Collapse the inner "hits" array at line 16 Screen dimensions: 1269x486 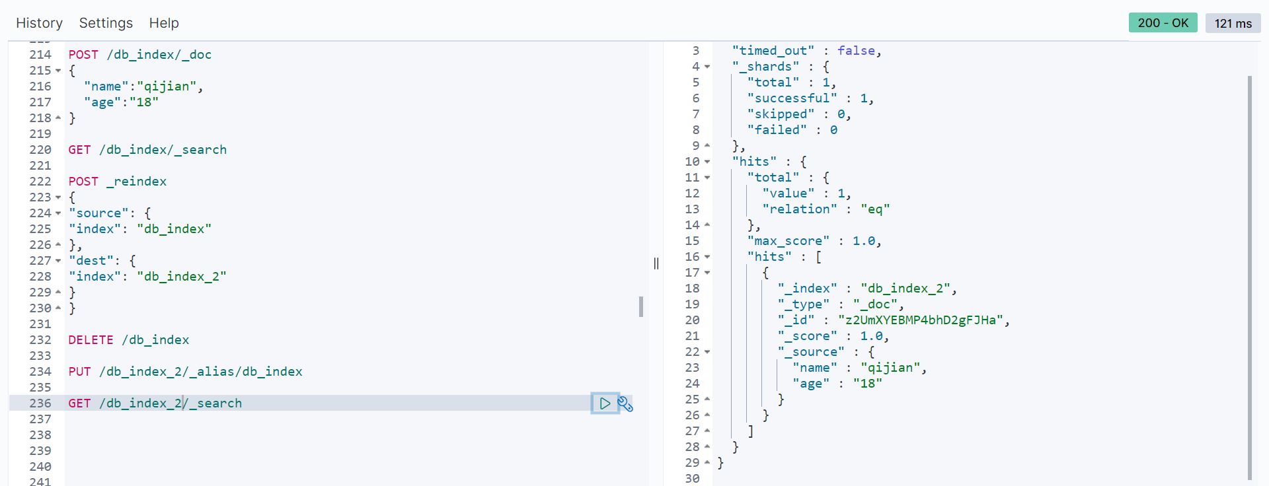coord(707,257)
